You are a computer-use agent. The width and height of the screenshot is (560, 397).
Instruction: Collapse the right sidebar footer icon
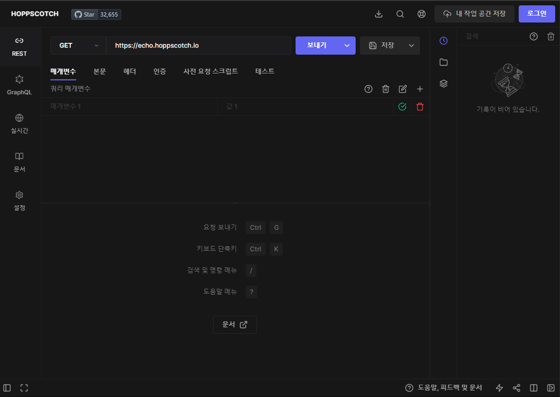[551, 388]
